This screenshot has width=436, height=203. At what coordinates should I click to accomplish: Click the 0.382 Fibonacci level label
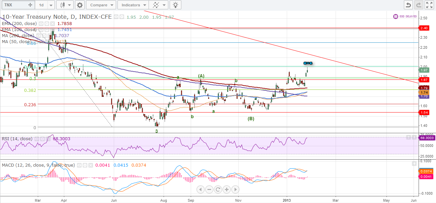coord(30,90)
